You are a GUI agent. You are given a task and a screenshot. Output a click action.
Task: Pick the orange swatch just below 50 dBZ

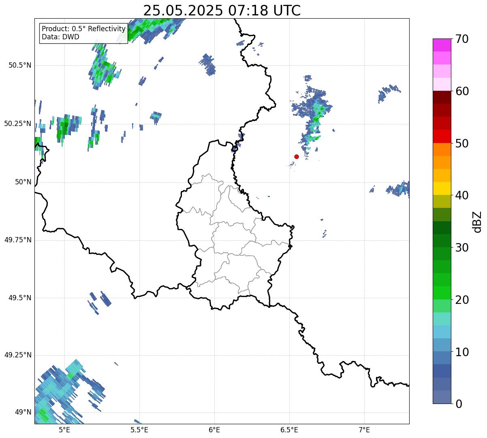point(442,150)
